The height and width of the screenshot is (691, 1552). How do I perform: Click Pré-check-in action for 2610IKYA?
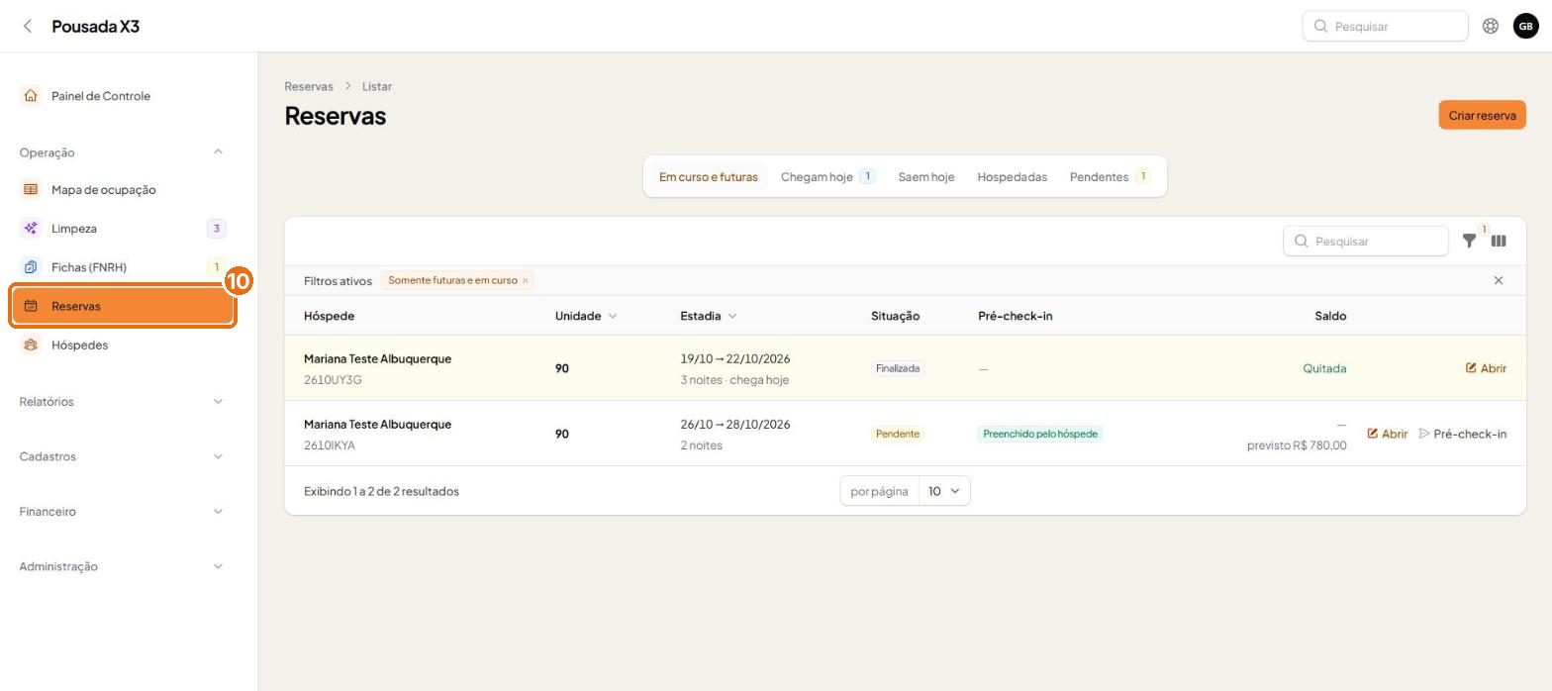click(1462, 434)
